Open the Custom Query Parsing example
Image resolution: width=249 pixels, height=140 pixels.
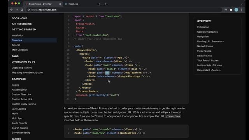(24, 104)
